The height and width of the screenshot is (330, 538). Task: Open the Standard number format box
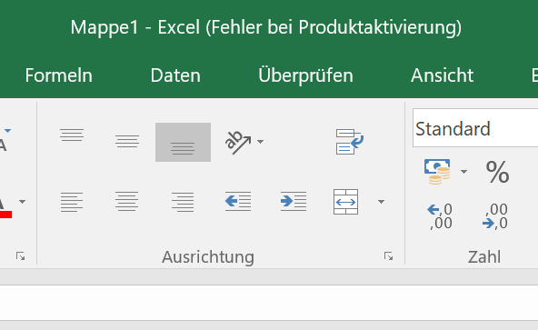pyautogui.click(x=475, y=128)
